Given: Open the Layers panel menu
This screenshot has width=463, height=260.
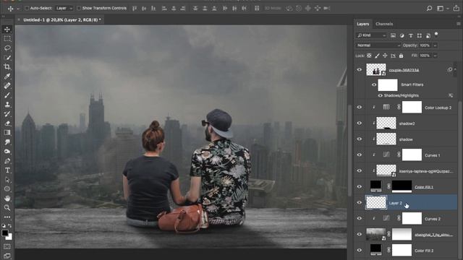Looking at the screenshot, I should (x=458, y=24).
